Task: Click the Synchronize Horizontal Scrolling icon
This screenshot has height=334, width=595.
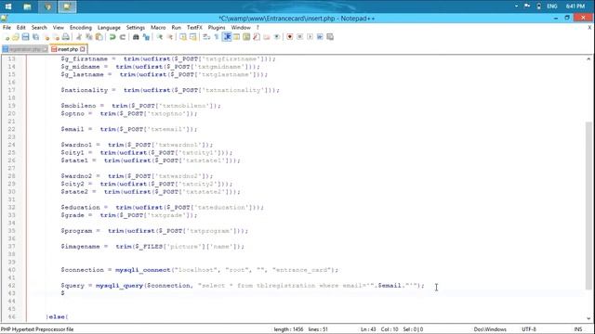Action: (x=192, y=37)
